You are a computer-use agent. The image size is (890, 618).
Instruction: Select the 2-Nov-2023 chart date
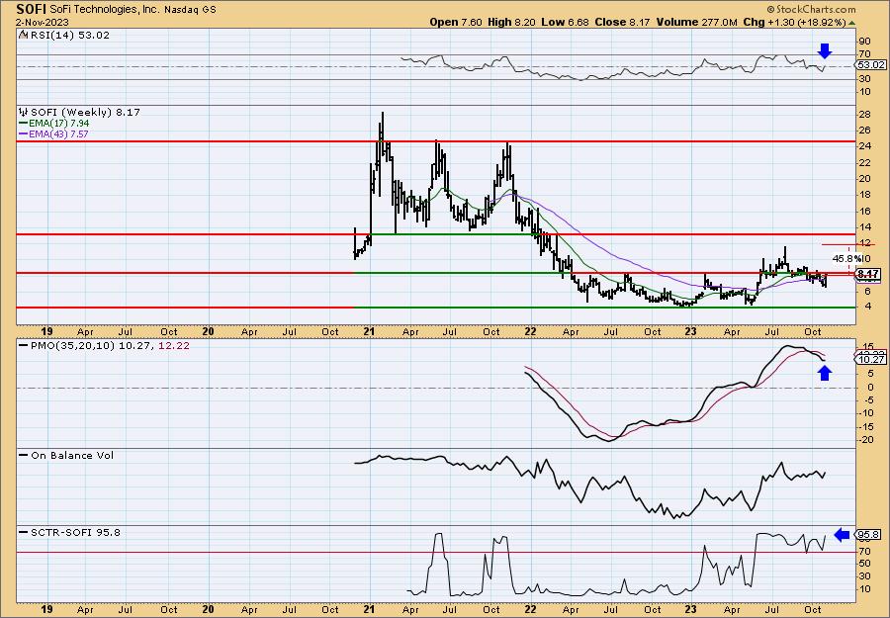pyautogui.click(x=43, y=22)
